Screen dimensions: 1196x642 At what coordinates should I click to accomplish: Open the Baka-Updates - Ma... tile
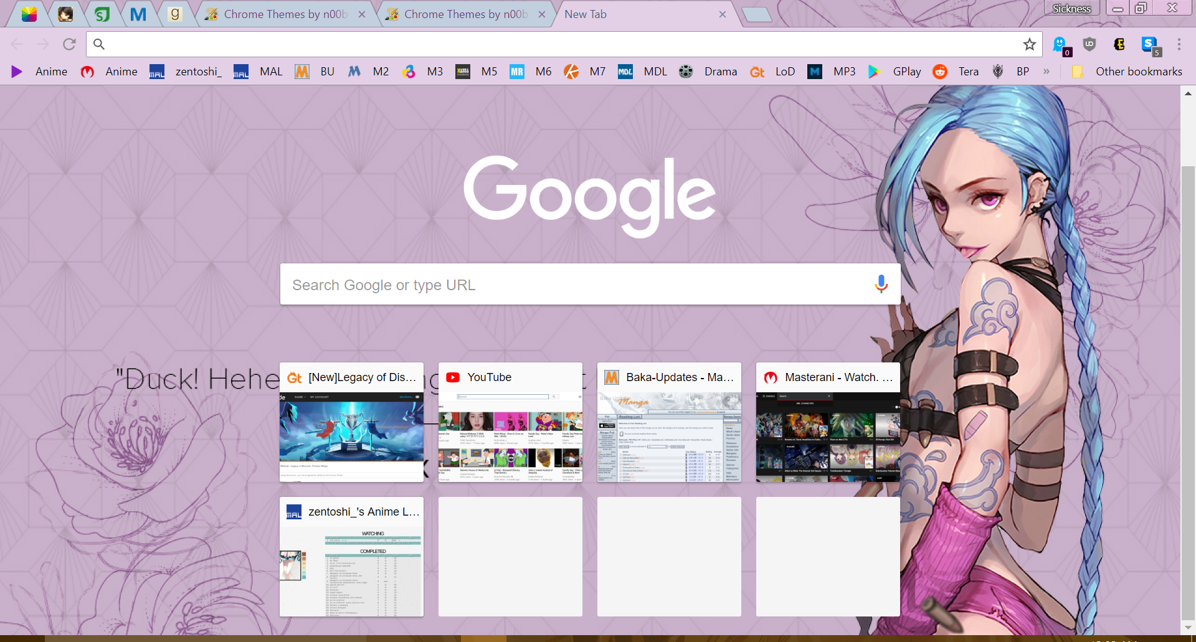tap(669, 422)
